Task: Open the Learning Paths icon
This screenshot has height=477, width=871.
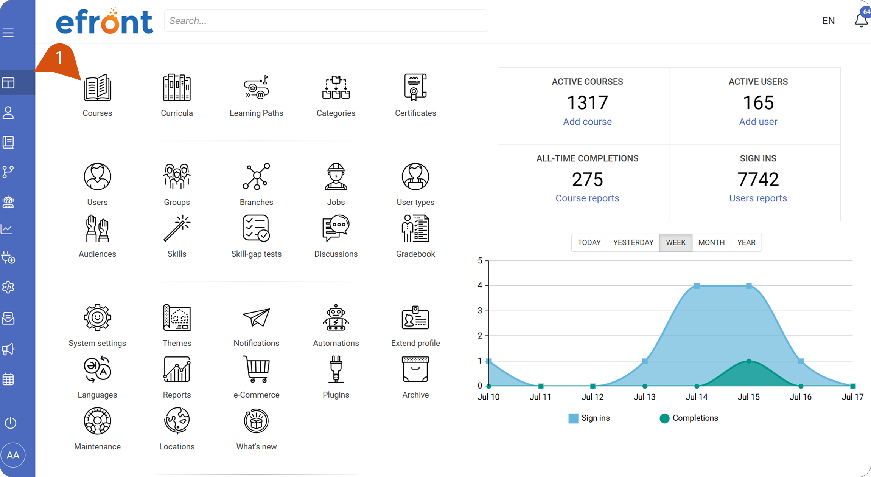Action: [256, 88]
